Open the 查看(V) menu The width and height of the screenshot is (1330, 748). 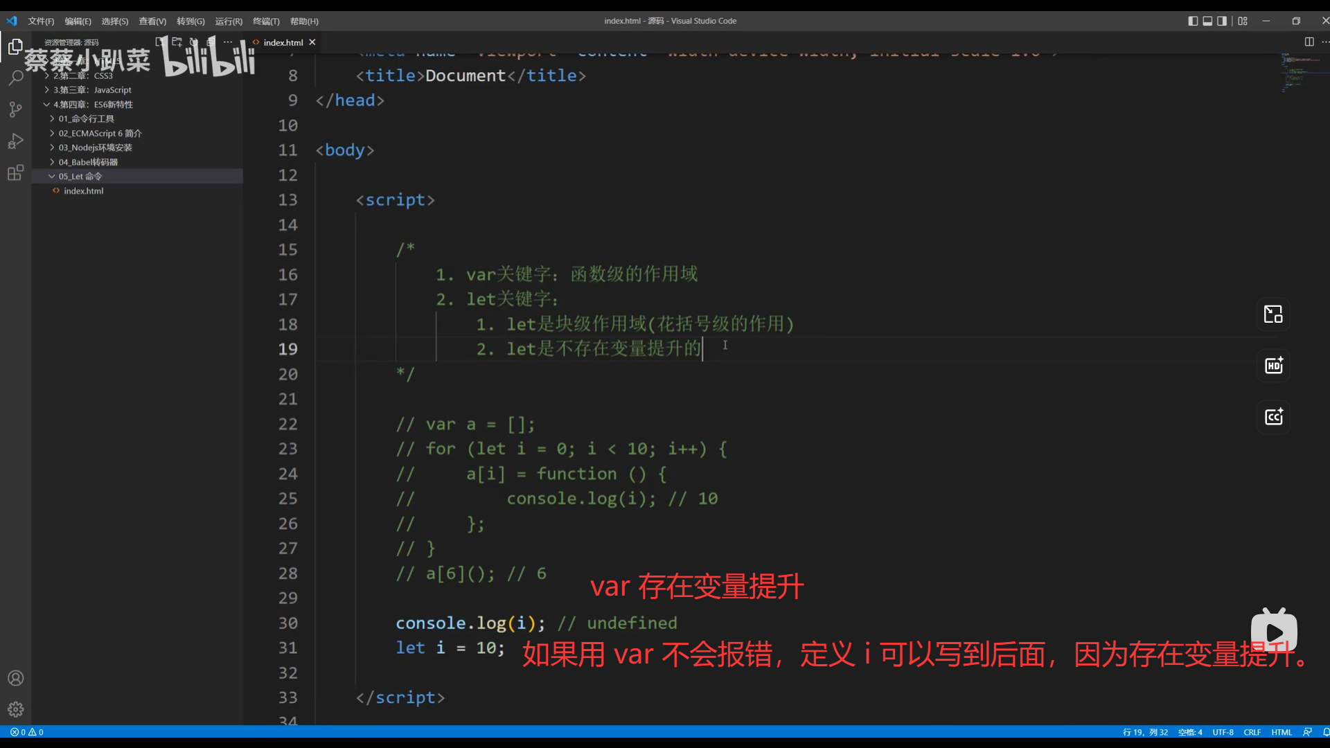click(152, 21)
